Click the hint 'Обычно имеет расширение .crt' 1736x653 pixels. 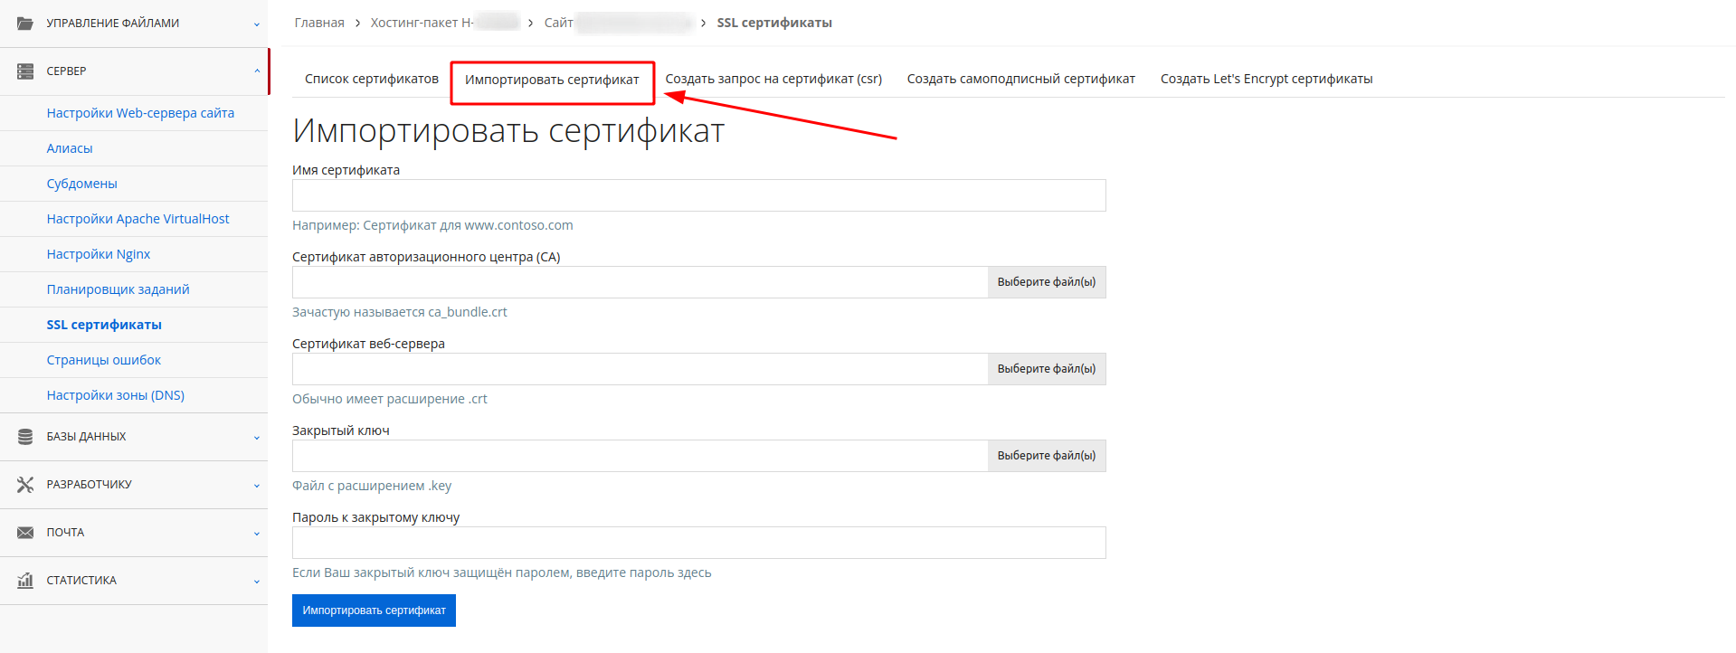pos(390,399)
